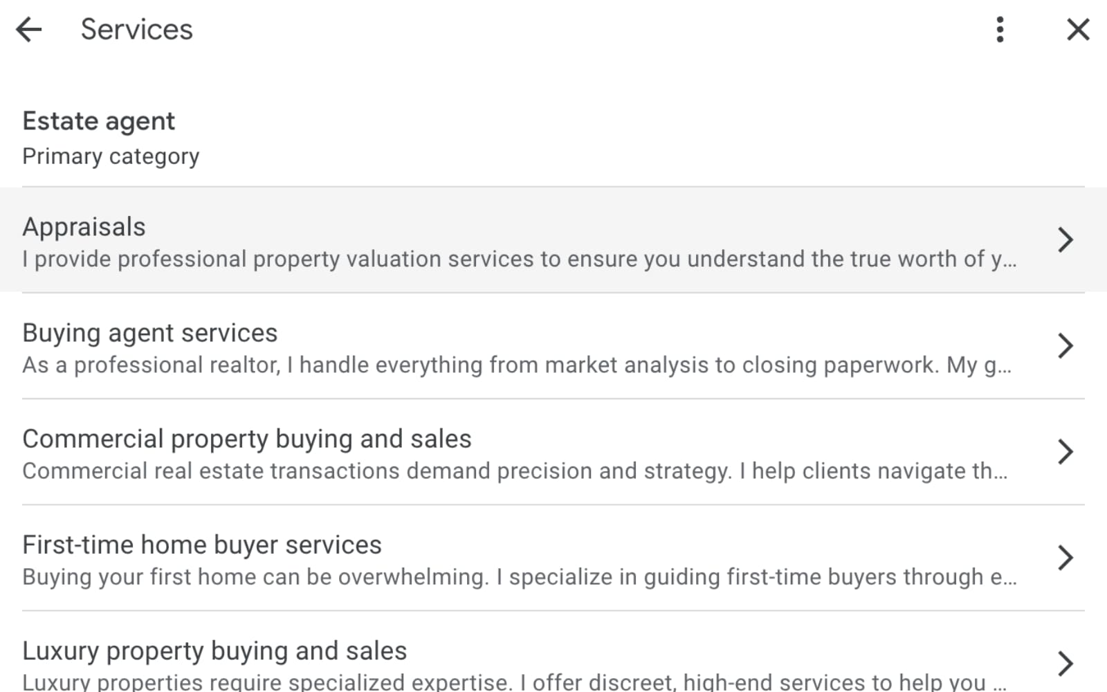Expand the Appraisals chevron arrow
The image size is (1107, 692).
pos(1065,239)
